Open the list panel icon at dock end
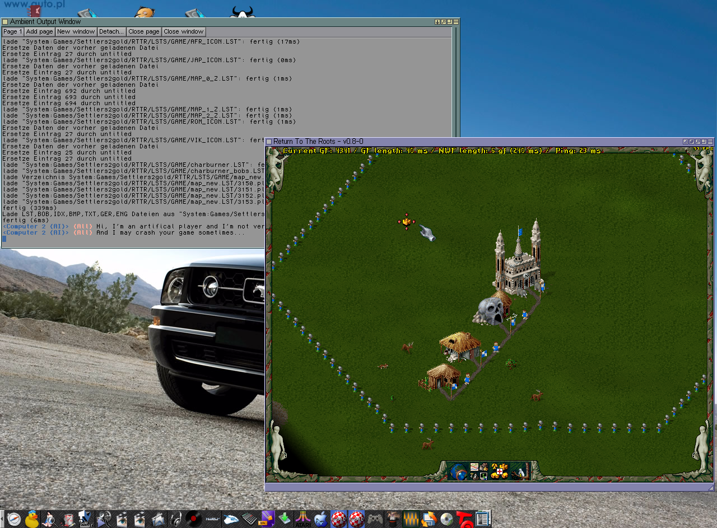The width and height of the screenshot is (717, 528). [x=481, y=518]
